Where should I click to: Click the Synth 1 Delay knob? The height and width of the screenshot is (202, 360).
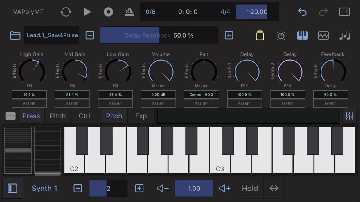(247, 71)
